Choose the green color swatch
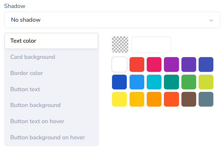Image resolution: width=224 pixels, height=151 pixels. pos(189,82)
